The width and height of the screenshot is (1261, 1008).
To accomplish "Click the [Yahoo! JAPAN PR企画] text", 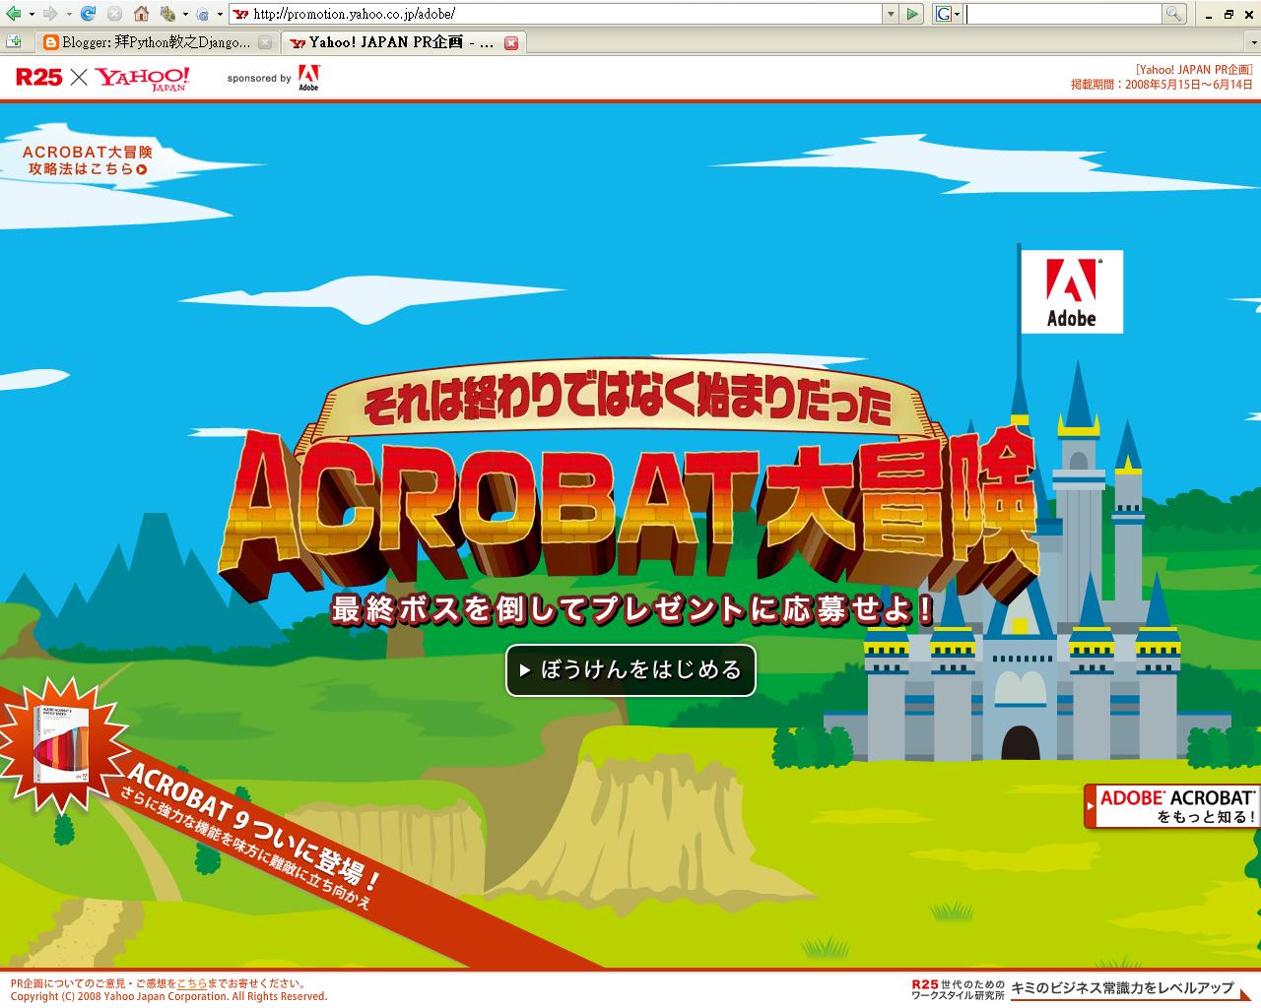I will (1193, 70).
